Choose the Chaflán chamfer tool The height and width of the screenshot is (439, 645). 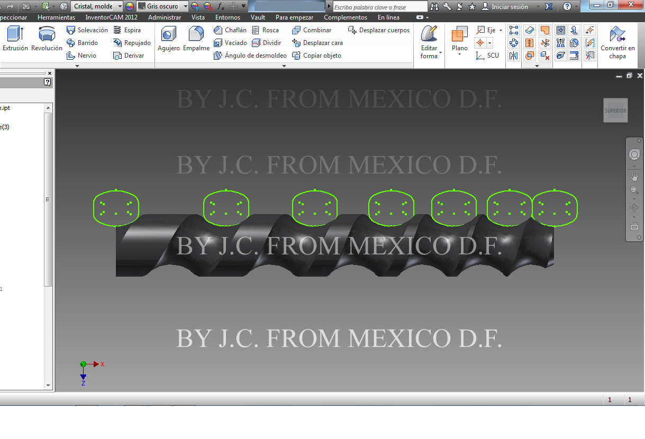230,30
